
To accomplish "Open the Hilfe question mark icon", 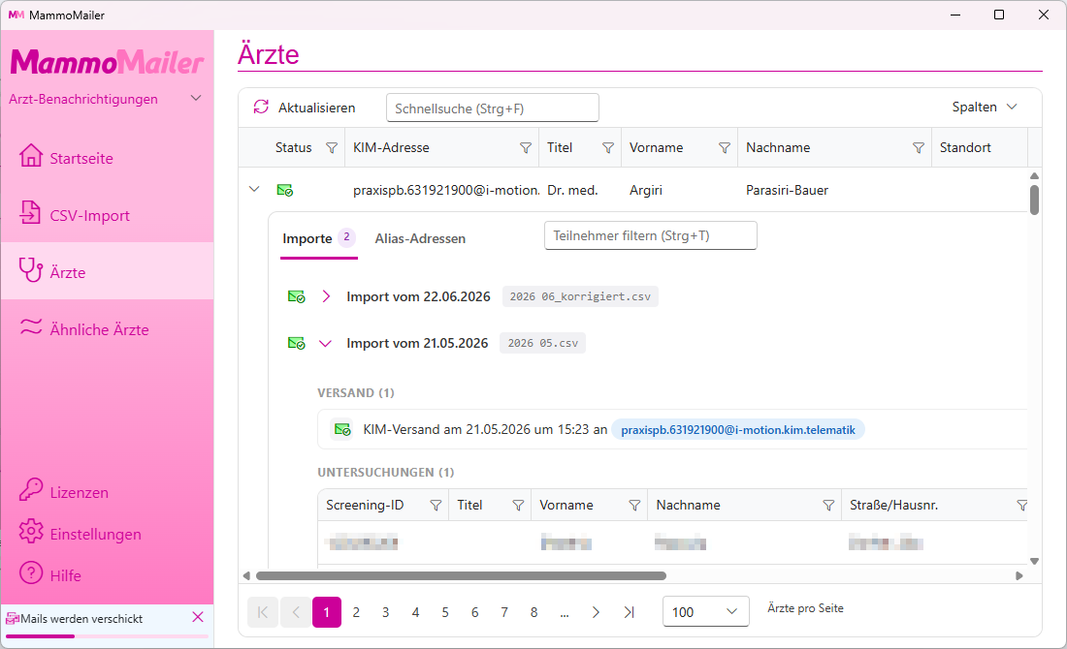I will [x=31, y=572].
